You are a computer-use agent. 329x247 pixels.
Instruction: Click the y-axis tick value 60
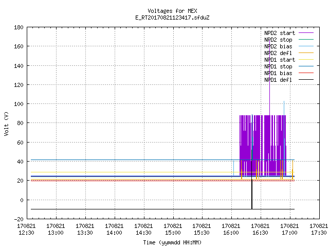point(20,143)
